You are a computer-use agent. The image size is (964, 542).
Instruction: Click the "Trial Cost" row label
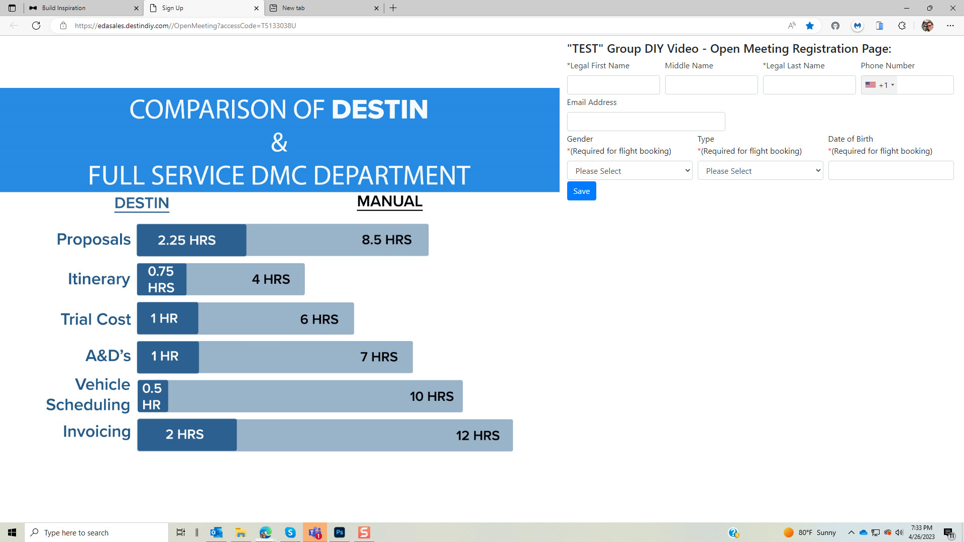coord(95,319)
